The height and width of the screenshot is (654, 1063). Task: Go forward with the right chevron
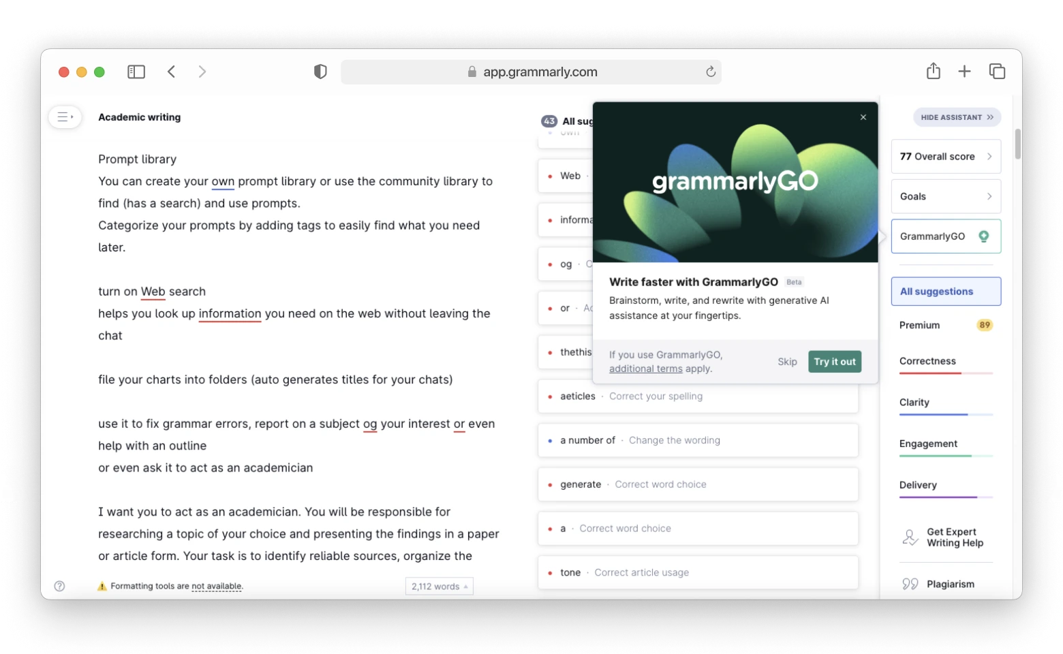[x=202, y=72]
